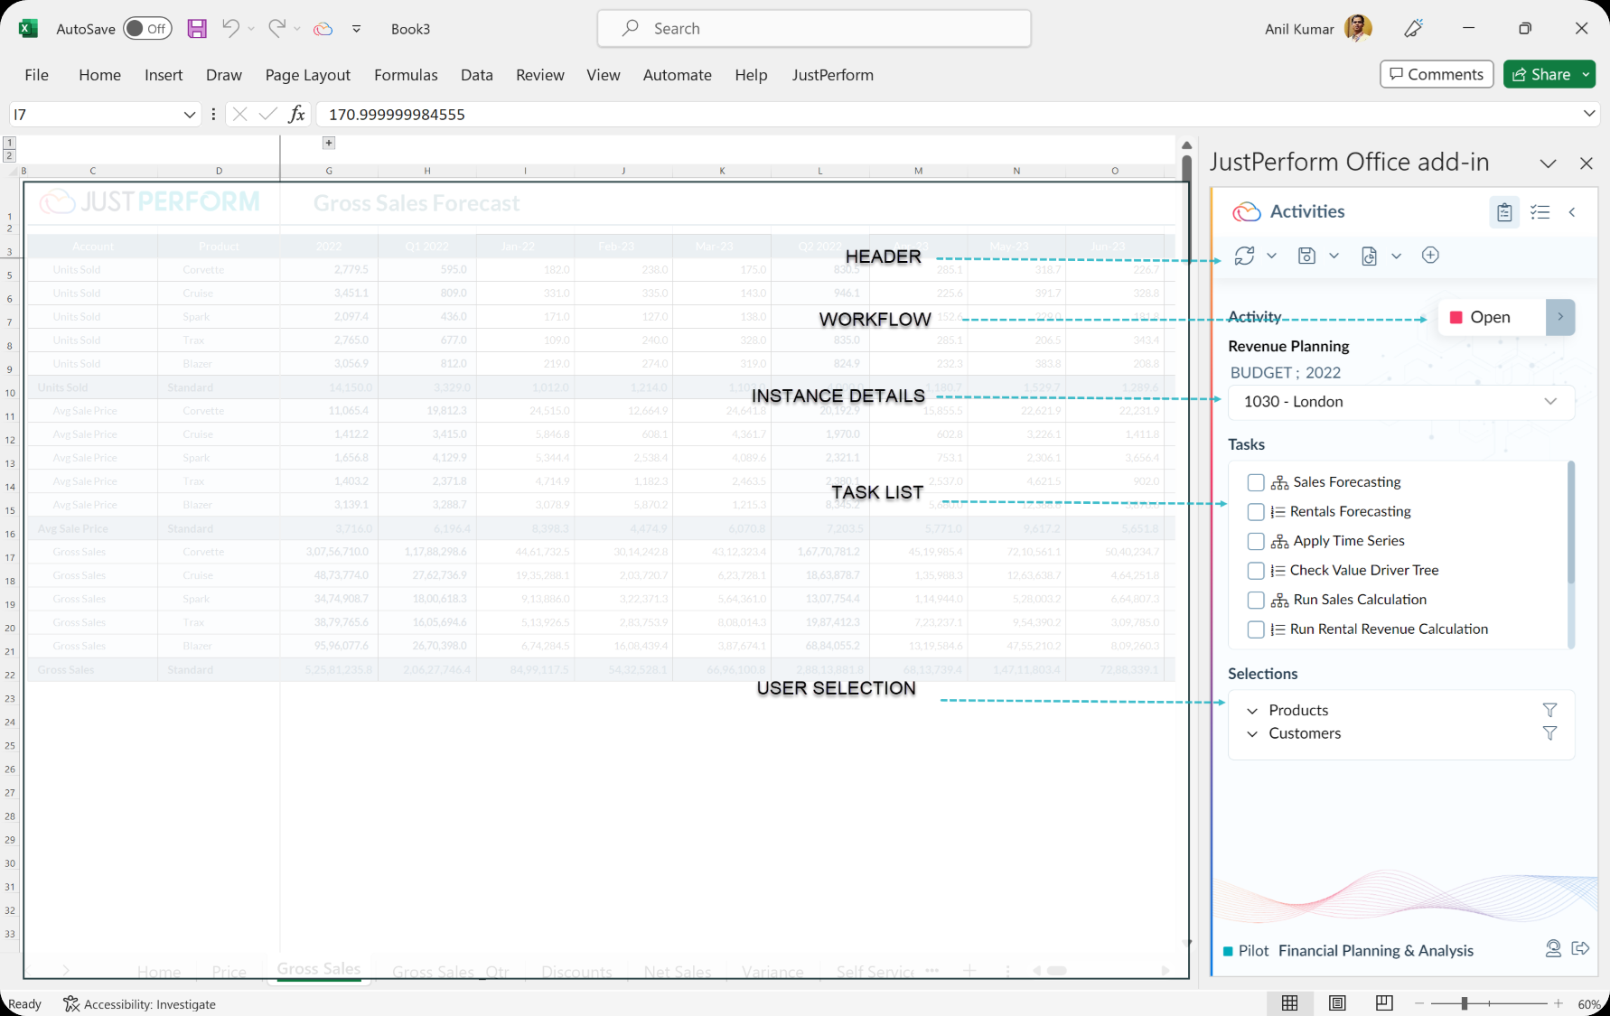
Task: Check the Sales Forecasting task checkbox
Action: pos(1256,482)
